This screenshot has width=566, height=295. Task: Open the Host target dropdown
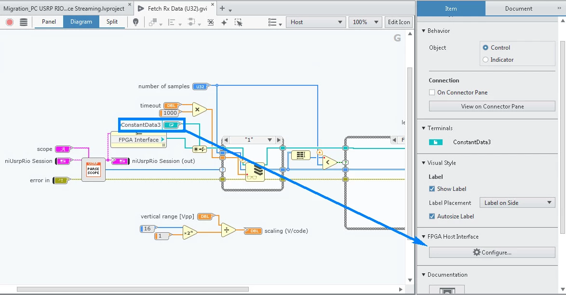coord(316,22)
